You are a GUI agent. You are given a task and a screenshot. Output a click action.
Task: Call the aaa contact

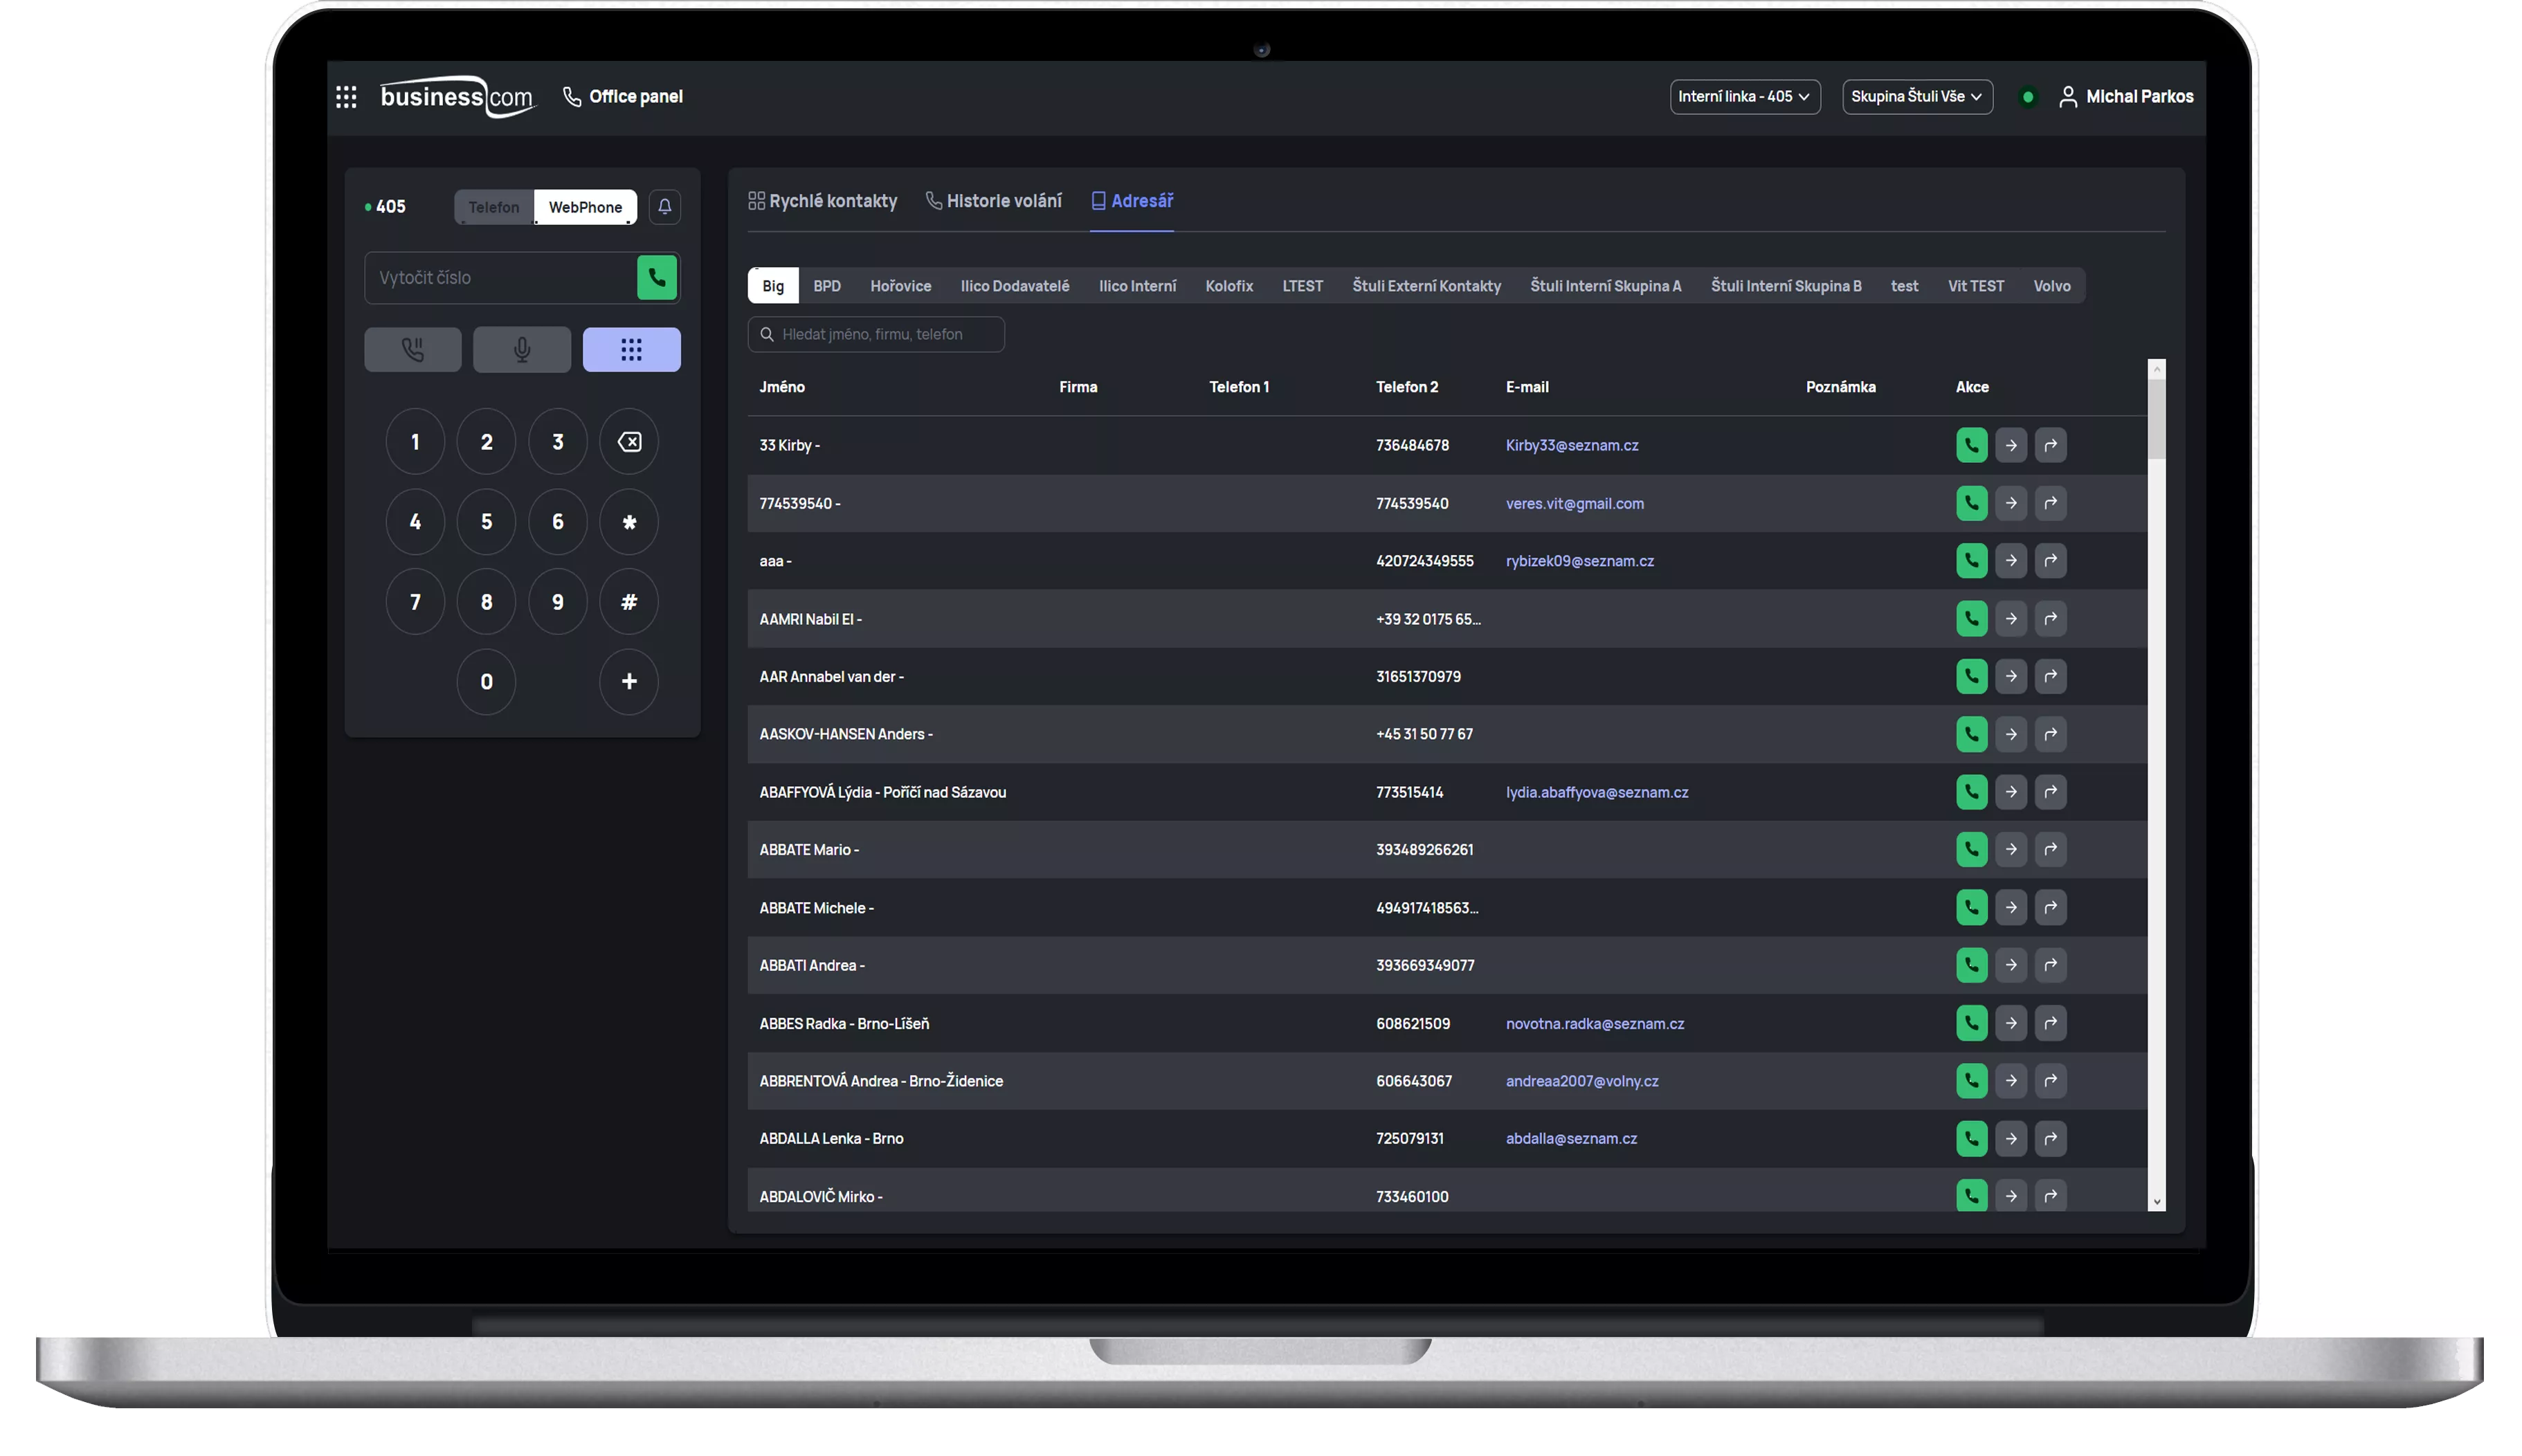pyautogui.click(x=1971, y=561)
